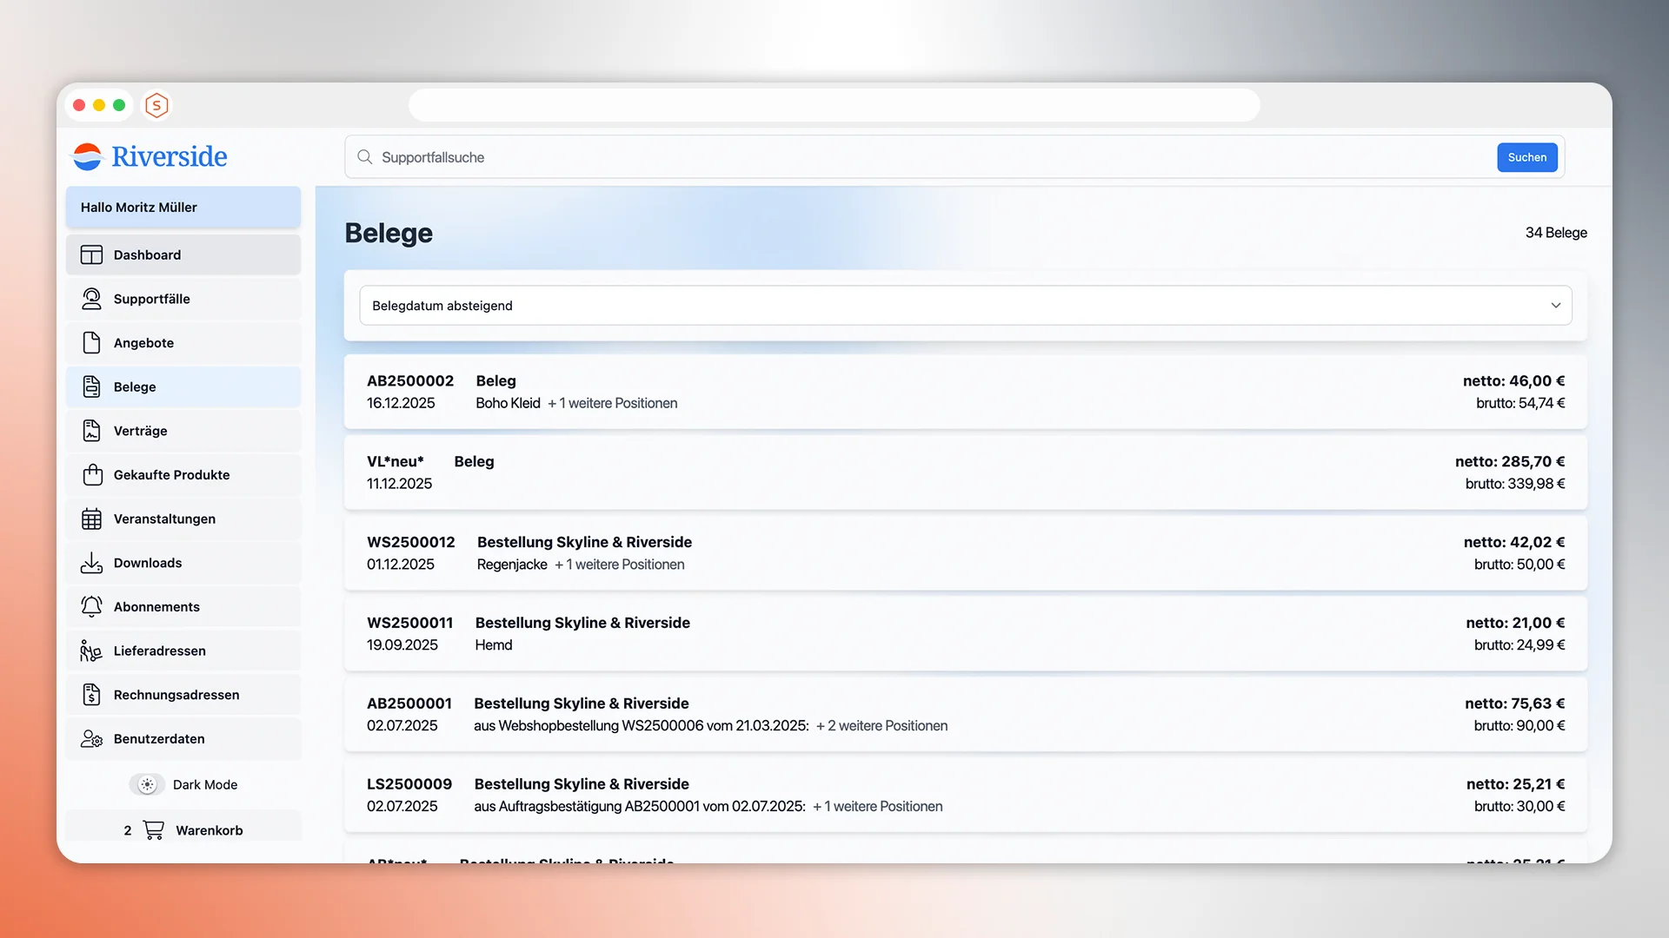Click the Gekaufte Produkte bag icon

coord(92,475)
